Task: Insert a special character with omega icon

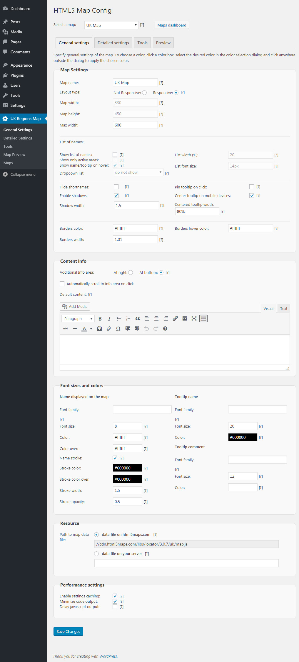Action: pos(118,328)
